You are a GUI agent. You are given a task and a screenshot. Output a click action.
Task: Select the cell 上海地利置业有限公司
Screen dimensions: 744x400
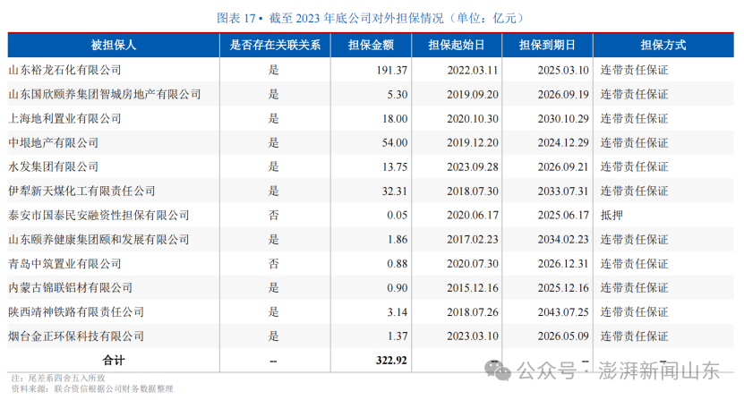pyautogui.click(x=65, y=119)
